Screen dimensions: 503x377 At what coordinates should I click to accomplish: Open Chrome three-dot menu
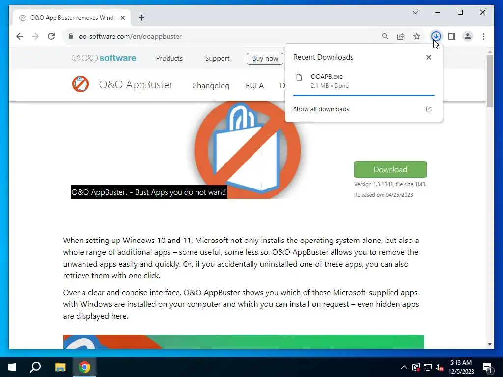[x=483, y=36]
